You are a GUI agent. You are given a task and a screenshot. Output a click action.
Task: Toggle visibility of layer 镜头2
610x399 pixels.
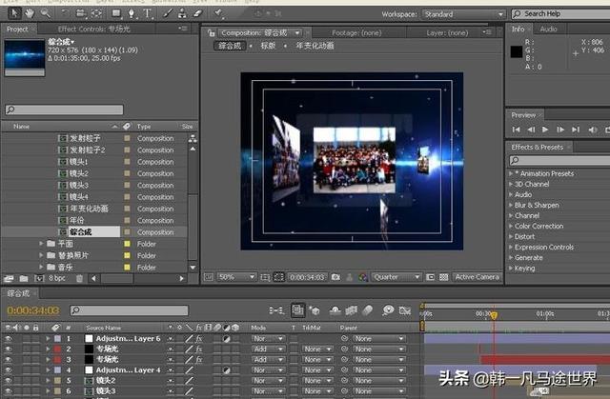8,381
